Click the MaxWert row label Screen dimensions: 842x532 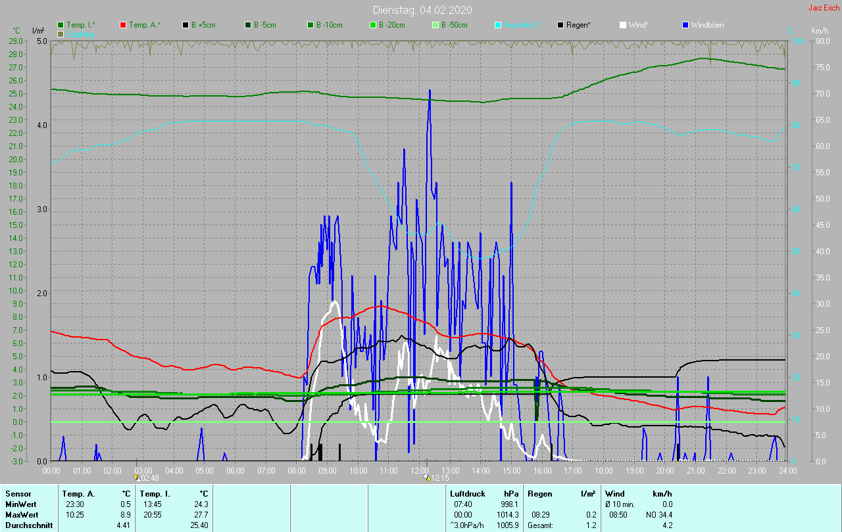click(21, 514)
